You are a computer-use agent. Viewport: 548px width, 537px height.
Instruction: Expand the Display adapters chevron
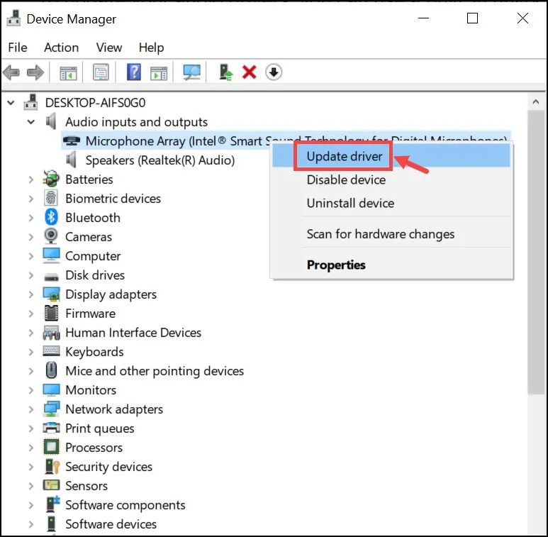tap(31, 294)
